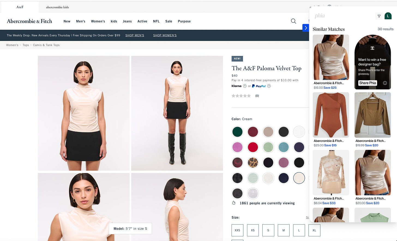This screenshot has width=397, height=241.
Task: Switch to abercrombie kids tab
Action: pos(57,7)
